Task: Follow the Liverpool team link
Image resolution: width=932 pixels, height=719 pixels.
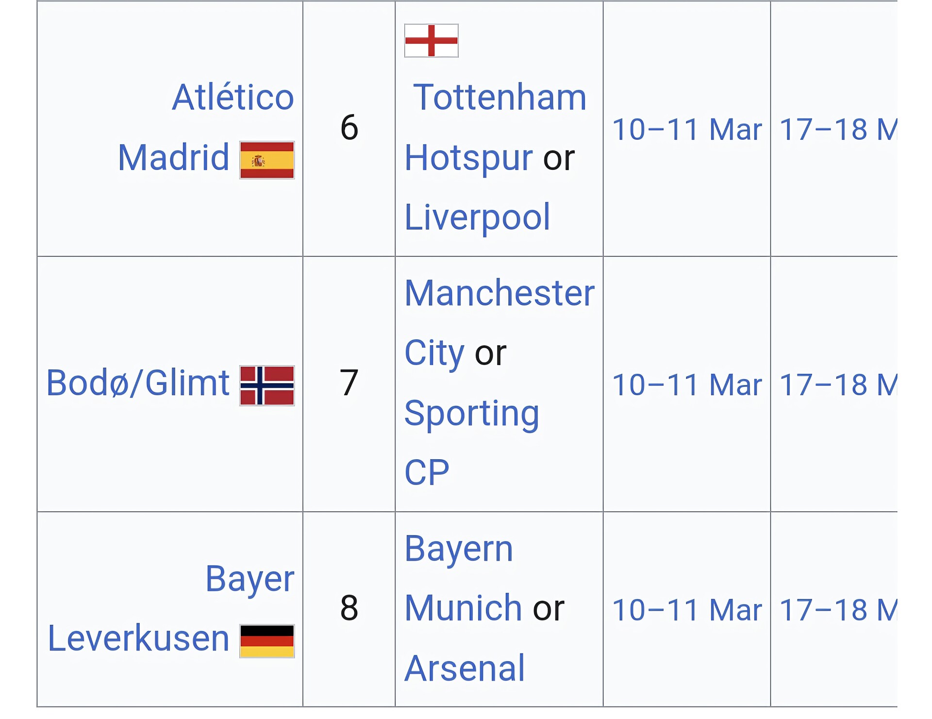Action: 477,217
